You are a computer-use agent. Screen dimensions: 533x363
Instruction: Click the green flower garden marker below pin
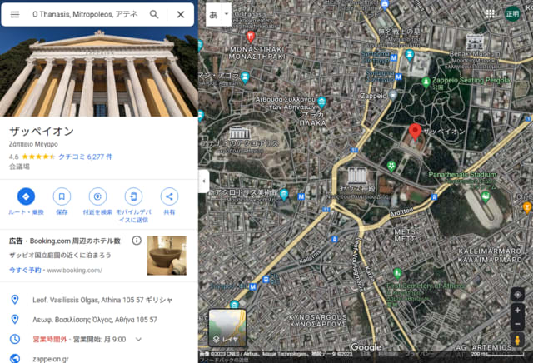coord(391,166)
